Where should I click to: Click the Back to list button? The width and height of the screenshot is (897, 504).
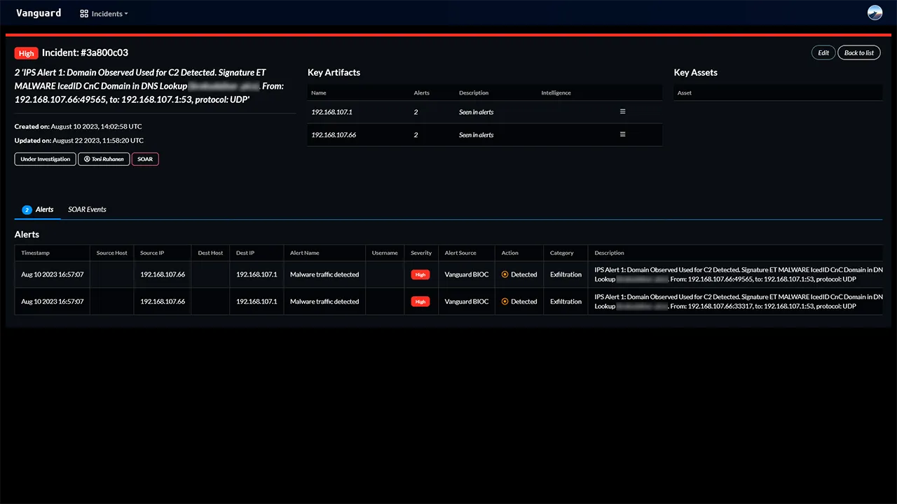point(859,52)
